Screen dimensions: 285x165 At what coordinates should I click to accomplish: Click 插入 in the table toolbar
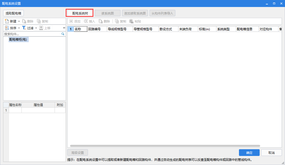point(90,21)
